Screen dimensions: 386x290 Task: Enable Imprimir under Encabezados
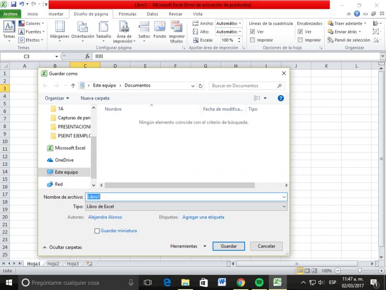tap(301, 40)
